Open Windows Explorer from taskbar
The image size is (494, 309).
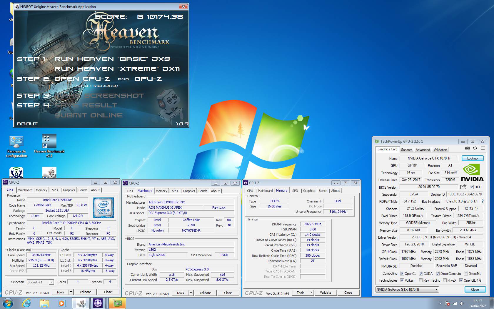44,303
